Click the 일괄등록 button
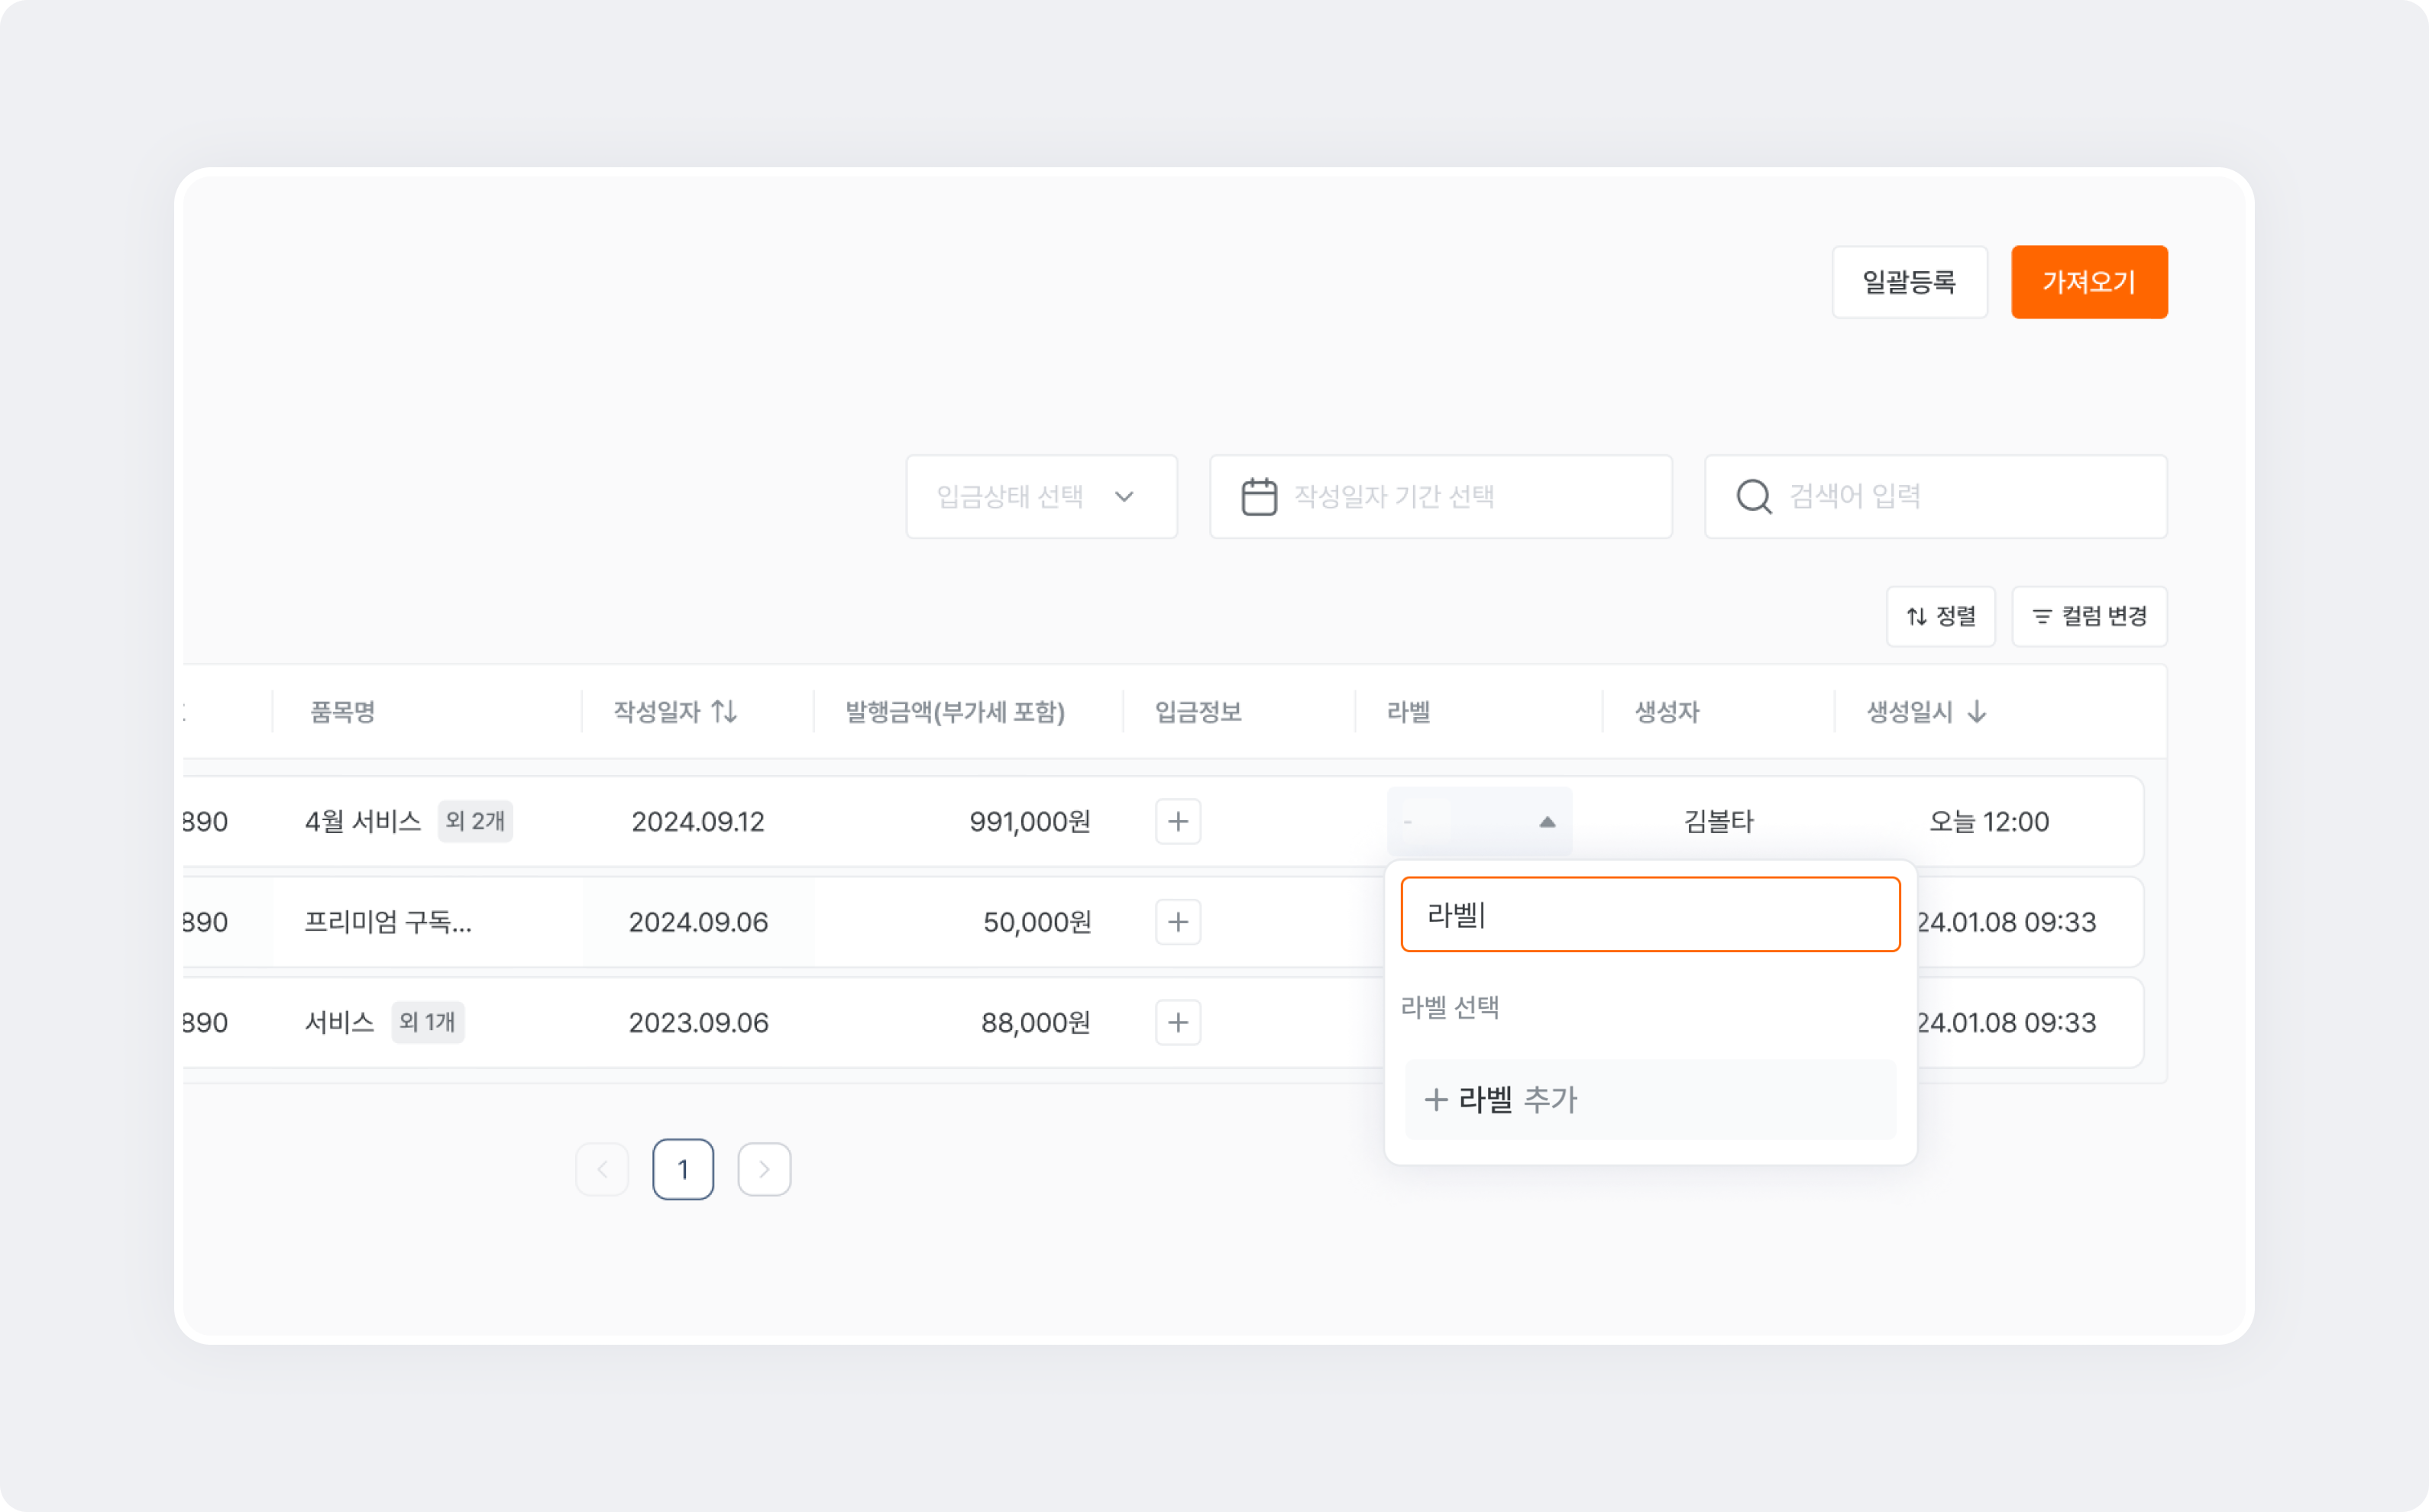Screen dimensions: 2429x1512 [x=1909, y=281]
